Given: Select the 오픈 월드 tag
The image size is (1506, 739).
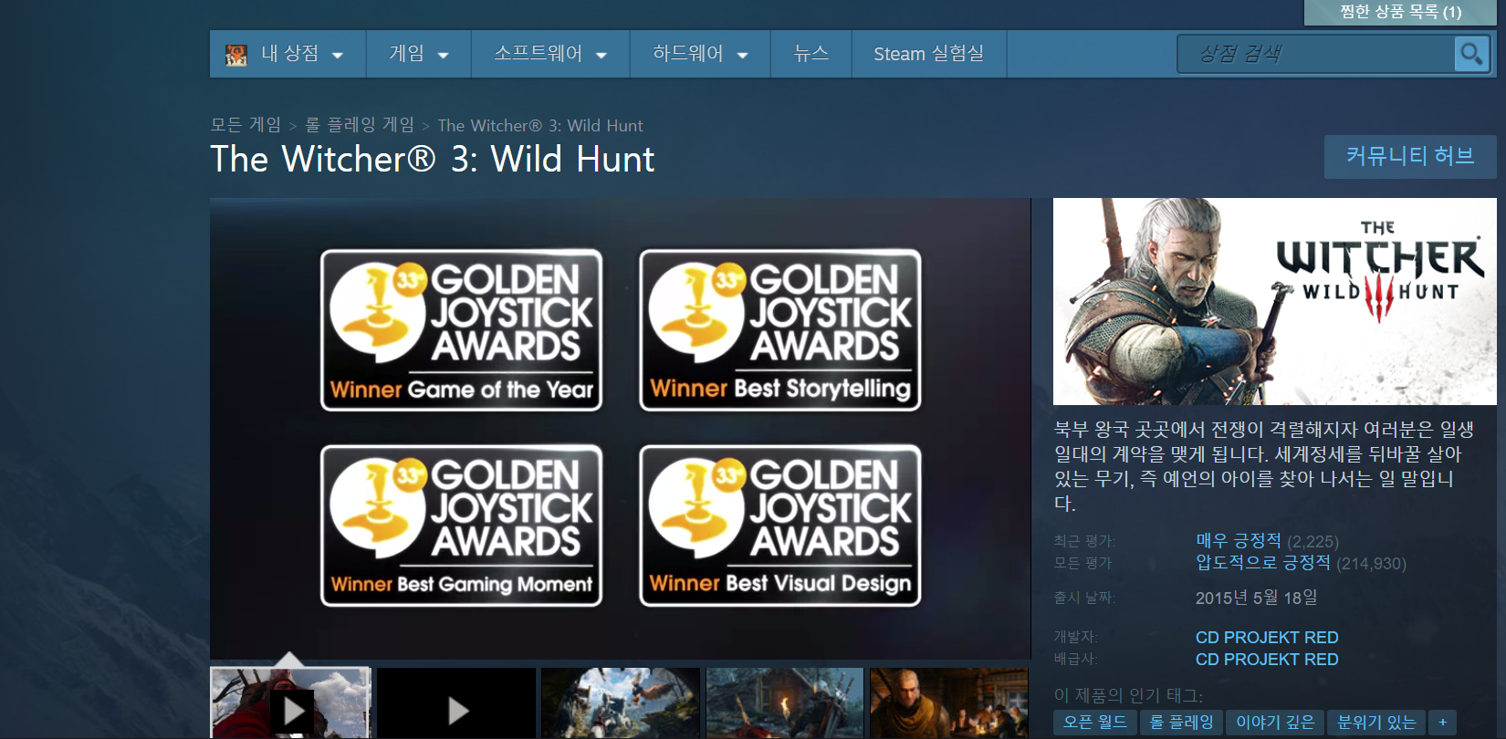Looking at the screenshot, I should pyautogui.click(x=1094, y=723).
